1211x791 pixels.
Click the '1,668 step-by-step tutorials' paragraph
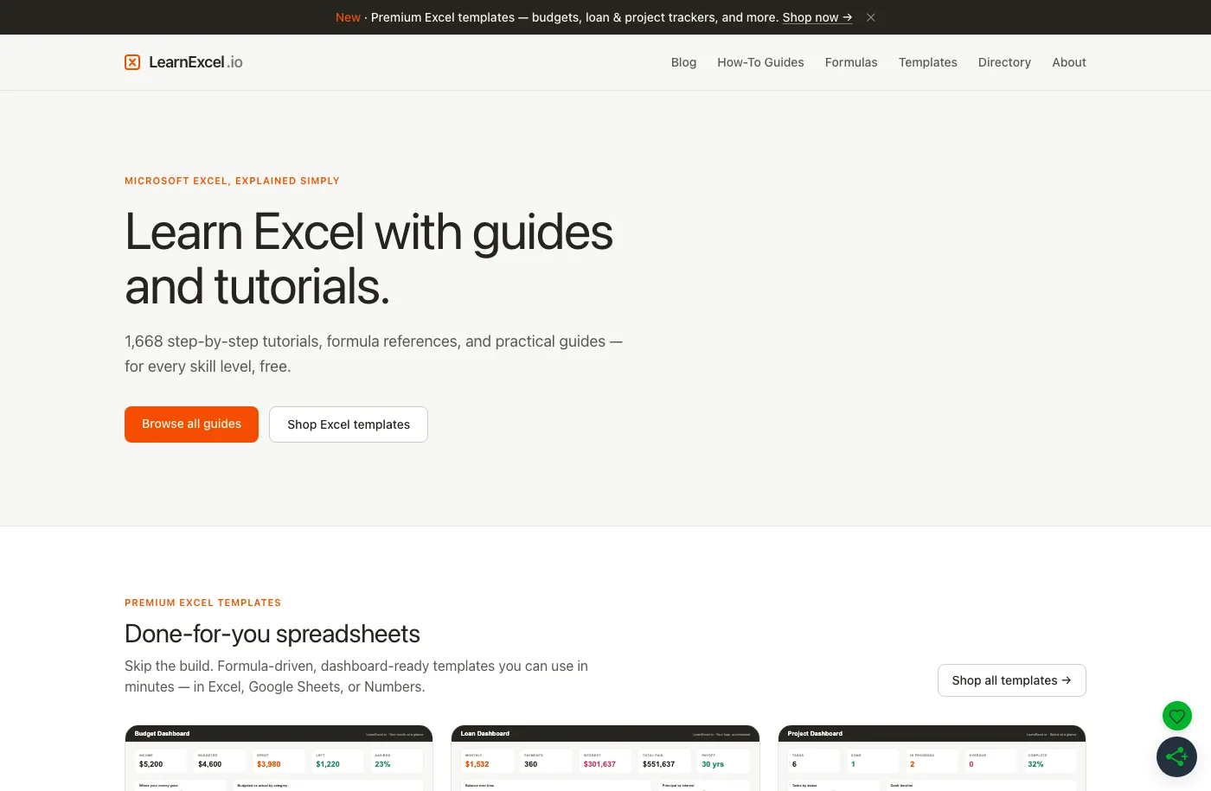click(x=374, y=354)
